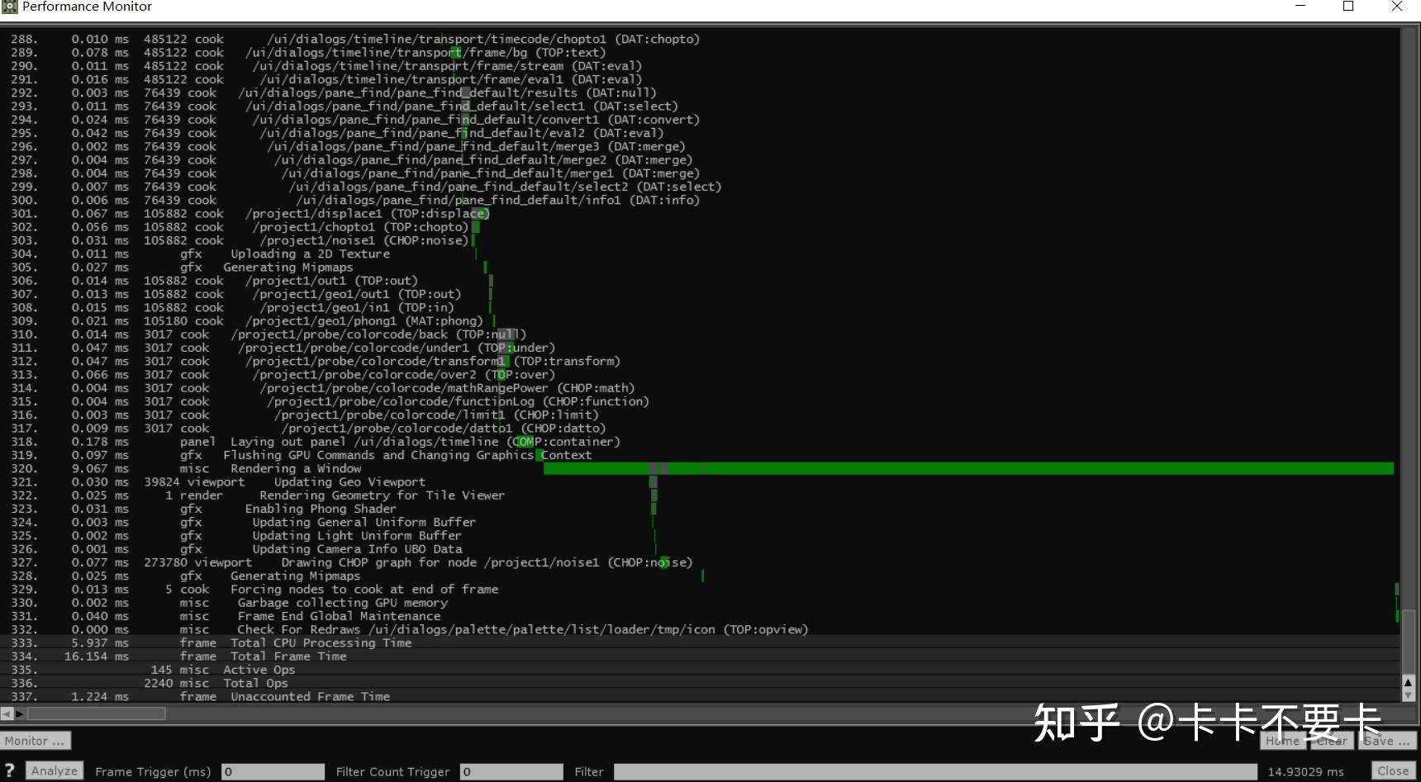
Task: Click the horizontal scrollbar thumb
Action: (x=95, y=713)
